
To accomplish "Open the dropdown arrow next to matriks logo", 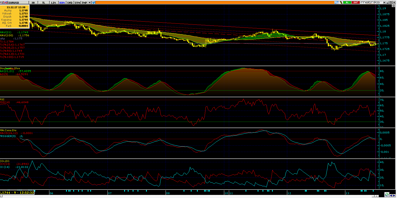I will 385,2.
